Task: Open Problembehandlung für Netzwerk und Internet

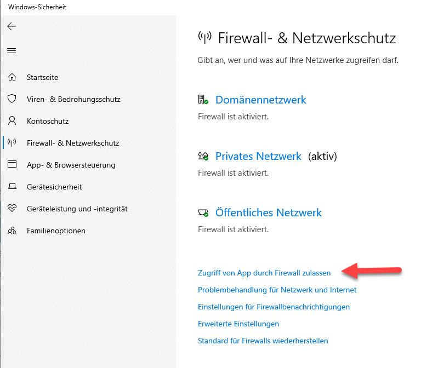Action: point(277,290)
